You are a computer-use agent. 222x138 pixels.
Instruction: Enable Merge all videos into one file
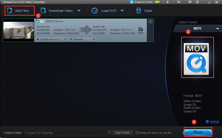[x=137, y=133]
